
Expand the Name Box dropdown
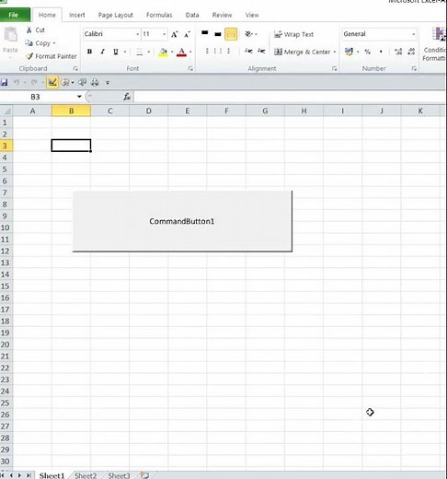pyautogui.click(x=79, y=97)
